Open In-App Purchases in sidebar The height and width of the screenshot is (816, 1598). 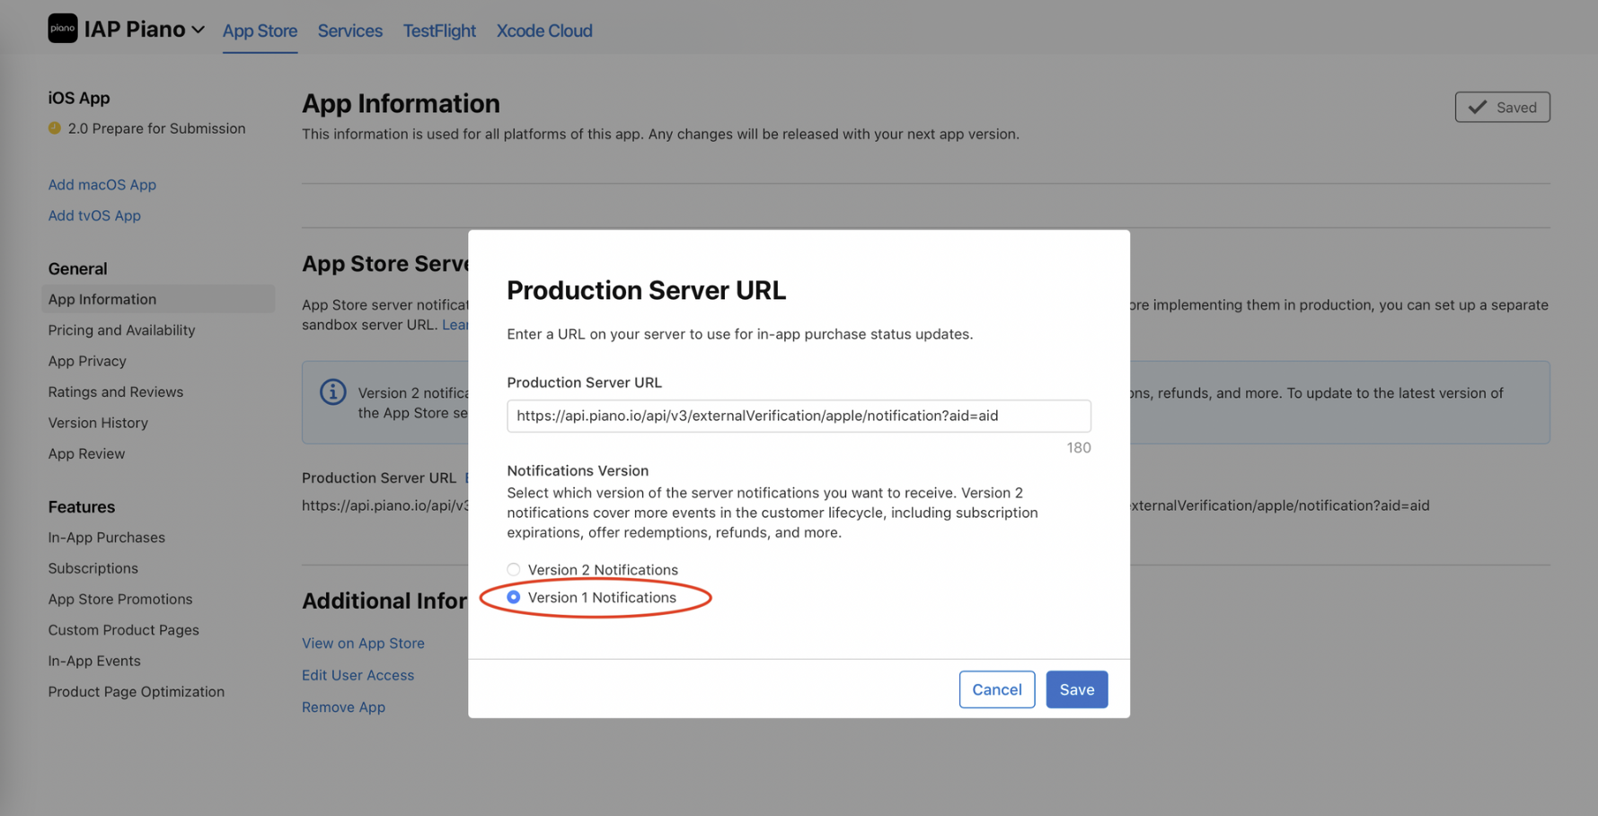[x=107, y=537]
